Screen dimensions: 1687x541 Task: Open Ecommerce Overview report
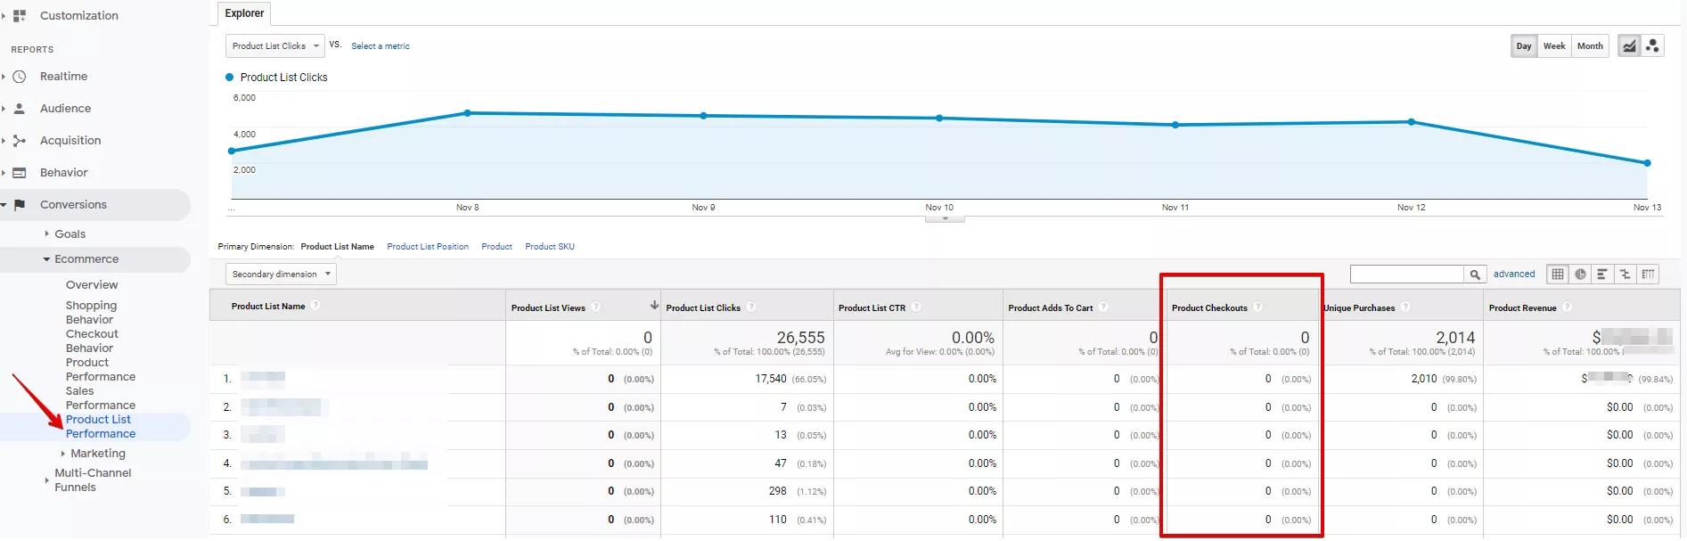coord(92,285)
